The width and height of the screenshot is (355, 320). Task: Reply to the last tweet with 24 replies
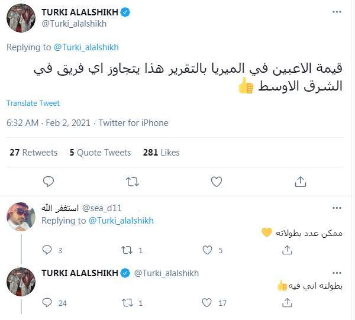(48, 303)
